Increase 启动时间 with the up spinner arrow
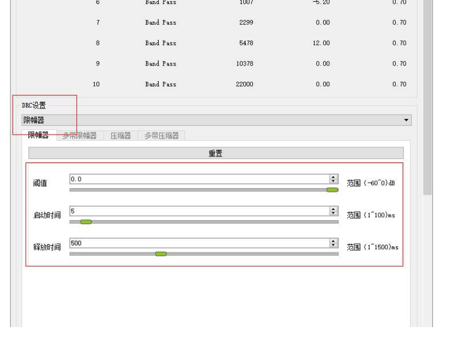This screenshot has height=350, width=453. (x=334, y=209)
